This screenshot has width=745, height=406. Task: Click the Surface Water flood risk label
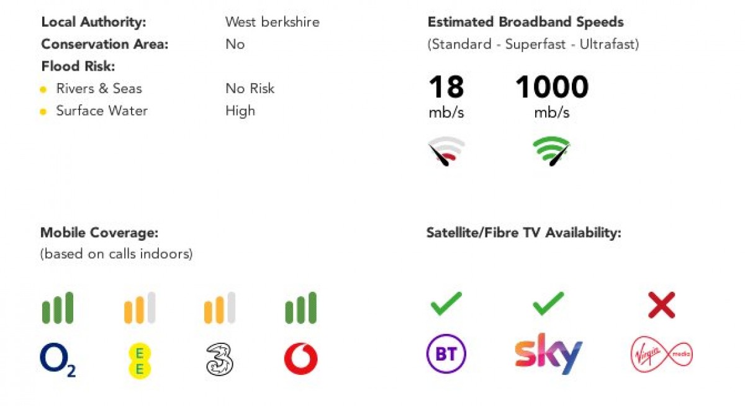click(102, 111)
